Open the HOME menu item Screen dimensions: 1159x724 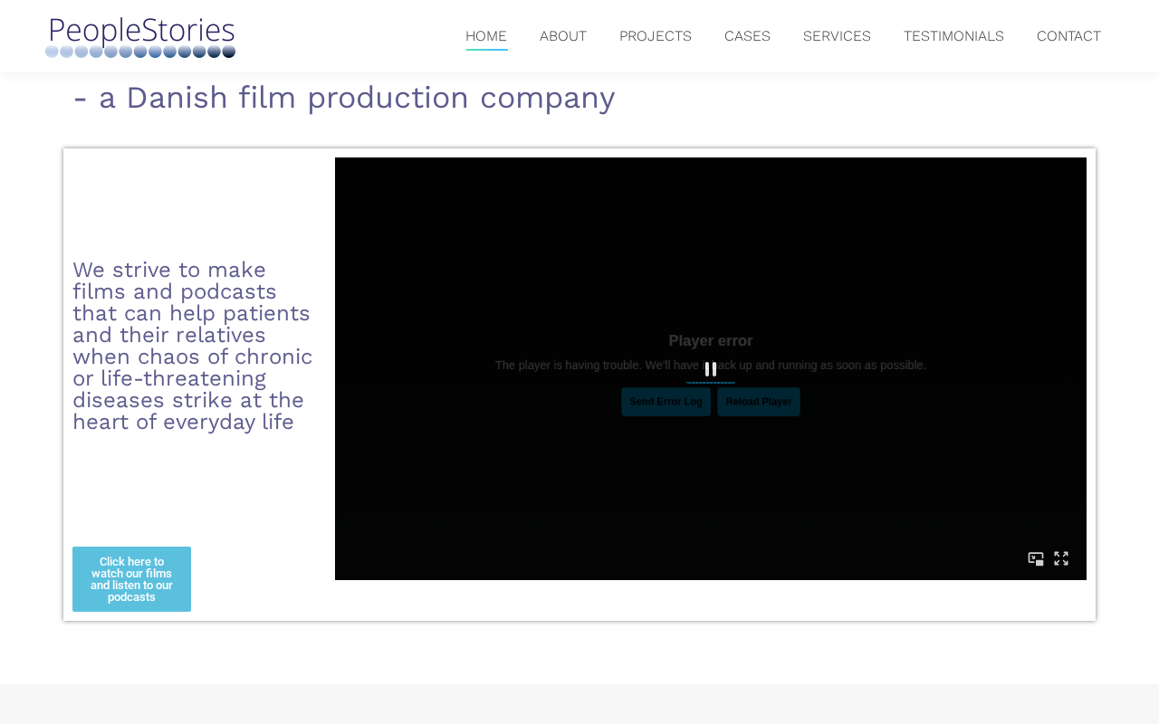coord(486,36)
